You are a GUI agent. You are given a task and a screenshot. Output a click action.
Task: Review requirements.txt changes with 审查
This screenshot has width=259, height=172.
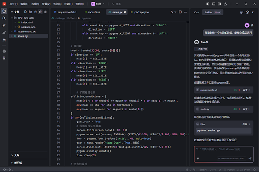[246, 90]
